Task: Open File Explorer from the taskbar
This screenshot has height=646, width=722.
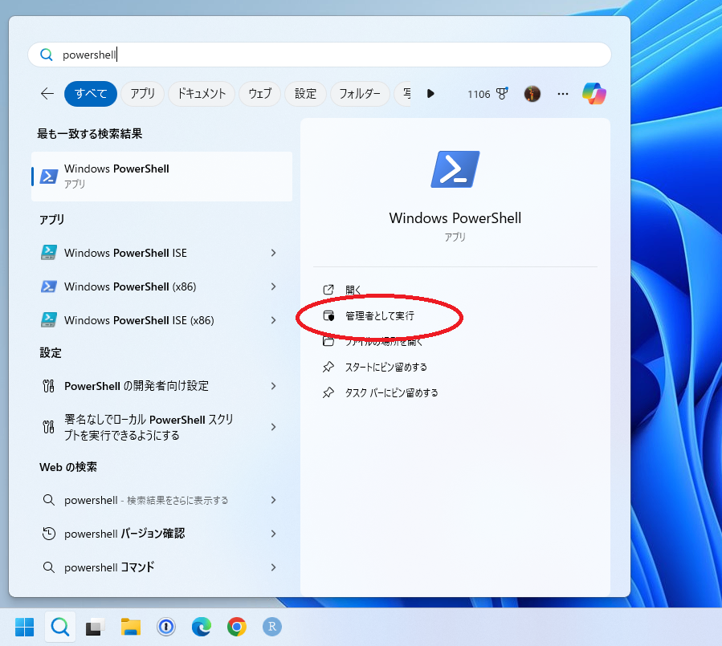Action: point(131,627)
